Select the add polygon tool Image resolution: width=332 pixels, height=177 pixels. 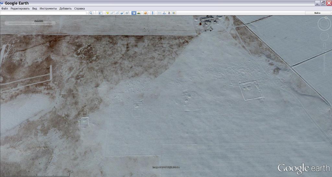click(113, 13)
